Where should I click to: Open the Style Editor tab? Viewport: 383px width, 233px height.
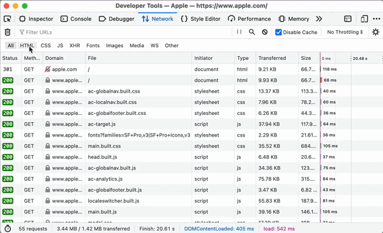[x=200, y=19]
